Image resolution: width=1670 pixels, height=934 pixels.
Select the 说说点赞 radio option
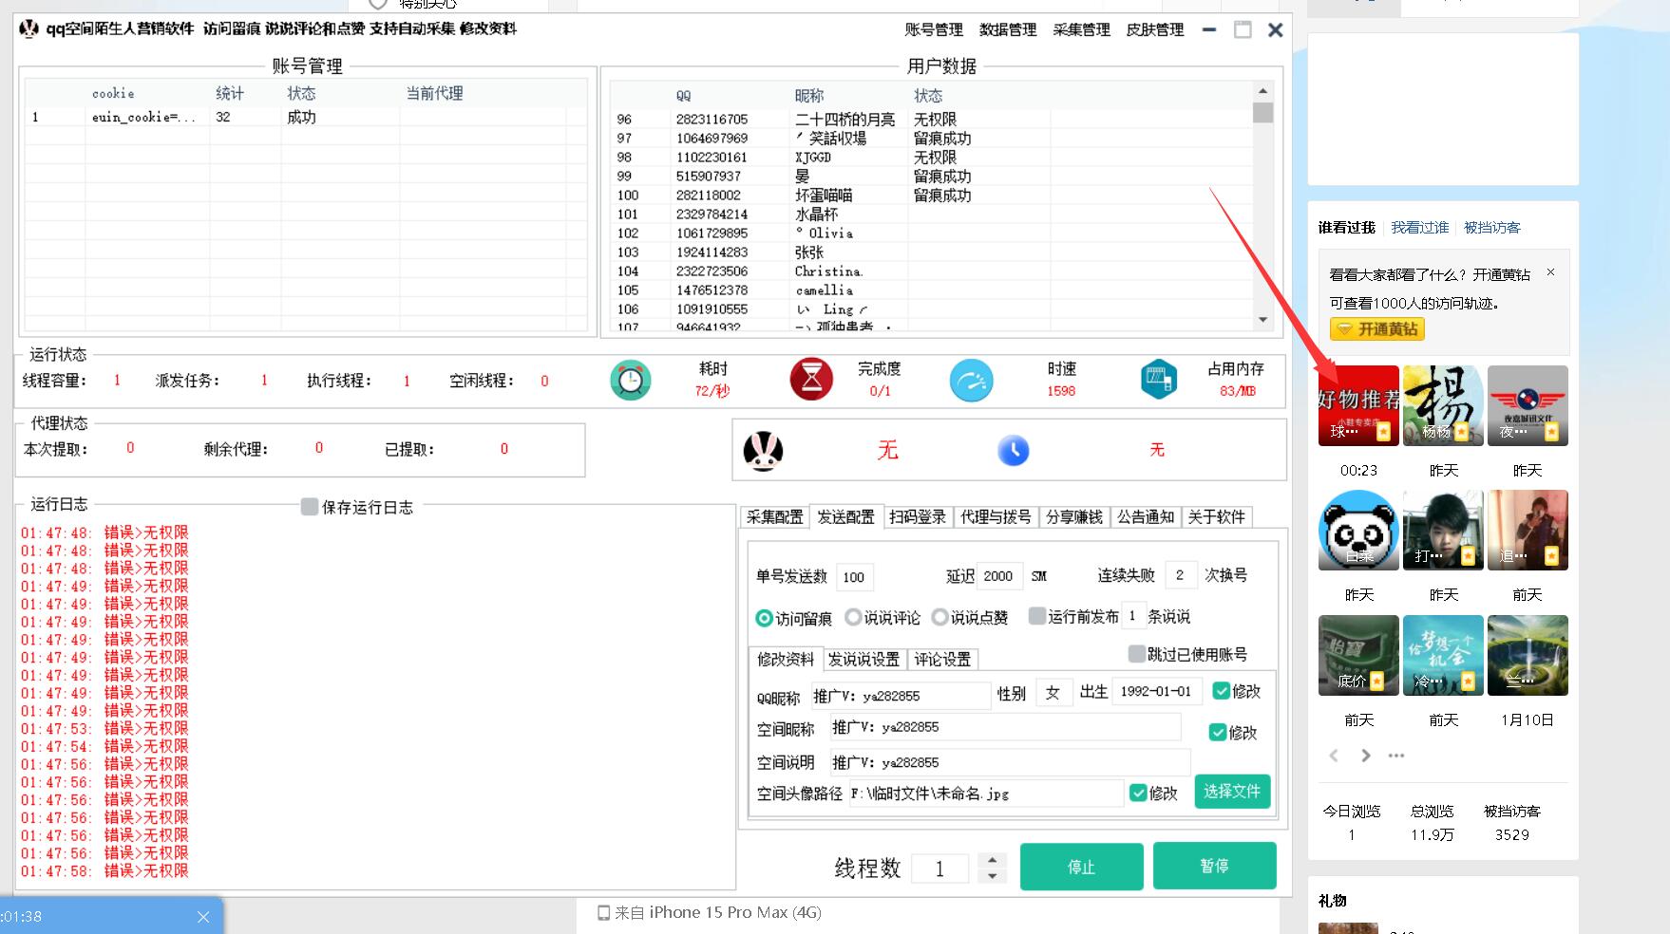pyautogui.click(x=939, y=618)
